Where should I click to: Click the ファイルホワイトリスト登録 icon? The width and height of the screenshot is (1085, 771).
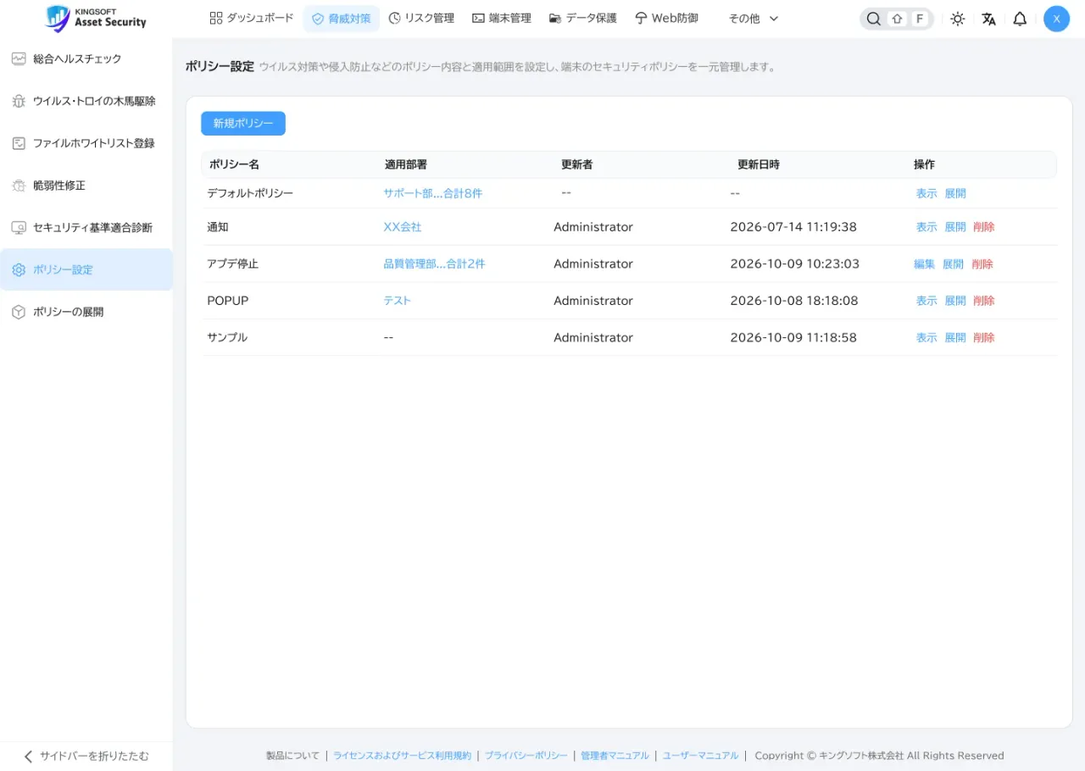pos(19,143)
